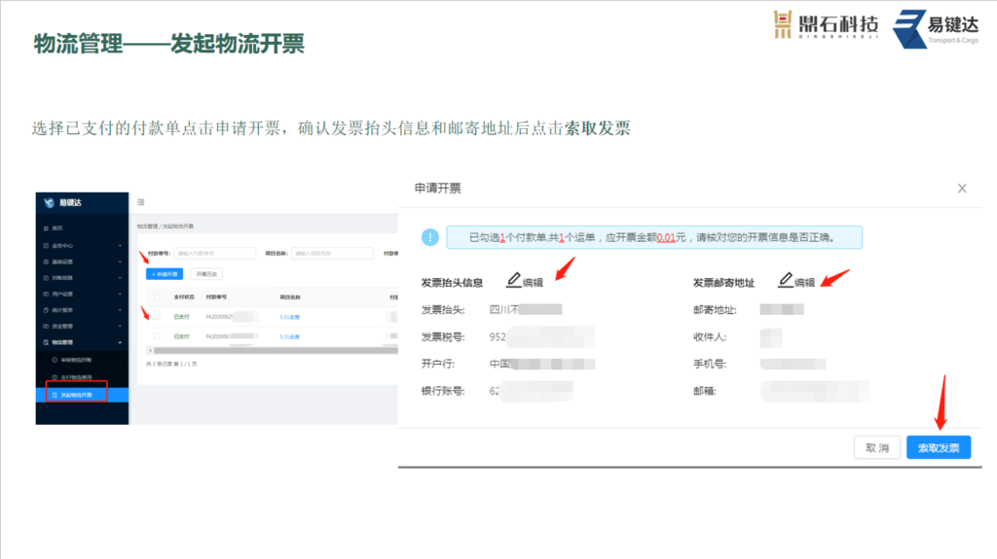Screen dimensions: 997x559
Task: Tick the checkbox for row FK2020063
Action: tap(157, 336)
